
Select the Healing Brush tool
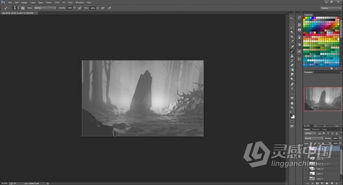[x=292, y=47]
